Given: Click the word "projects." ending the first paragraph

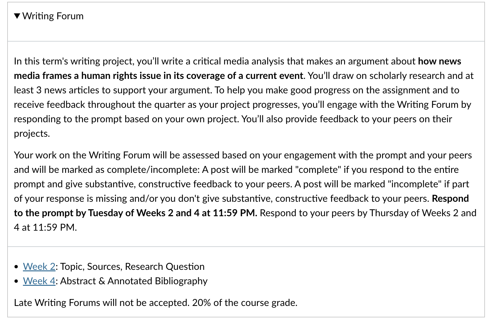Looking at the screenshot, I should point(32,133).
